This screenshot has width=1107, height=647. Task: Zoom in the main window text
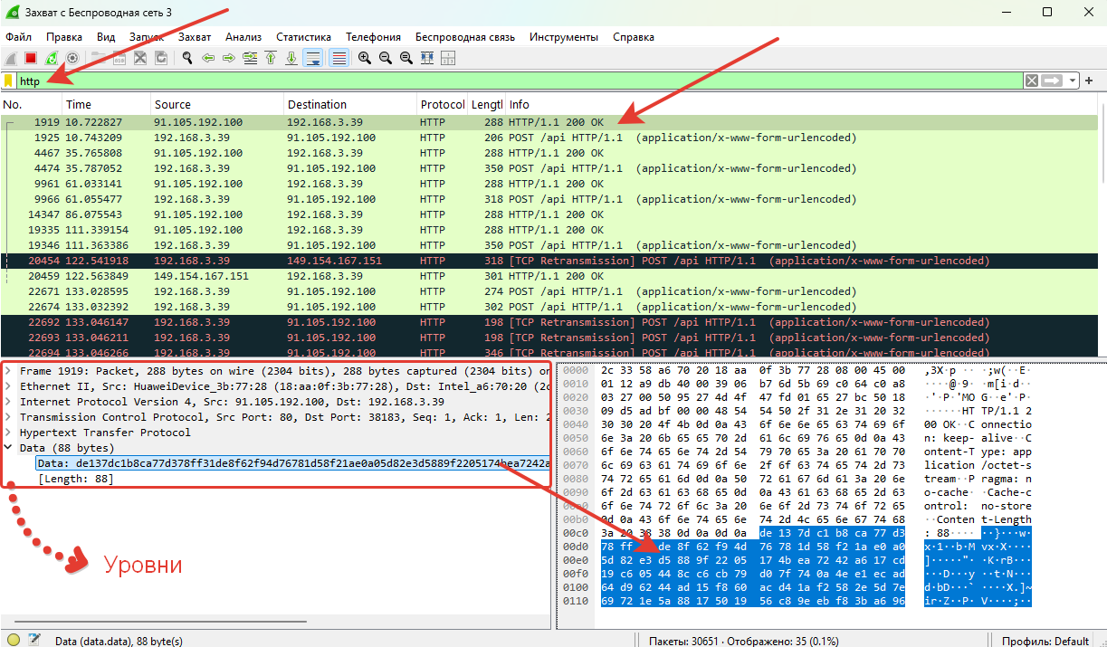[365, 58]
